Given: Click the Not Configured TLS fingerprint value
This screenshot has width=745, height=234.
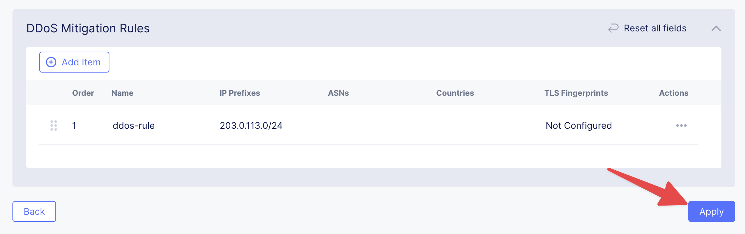Looking at the screenshot, I should point(579,125).
